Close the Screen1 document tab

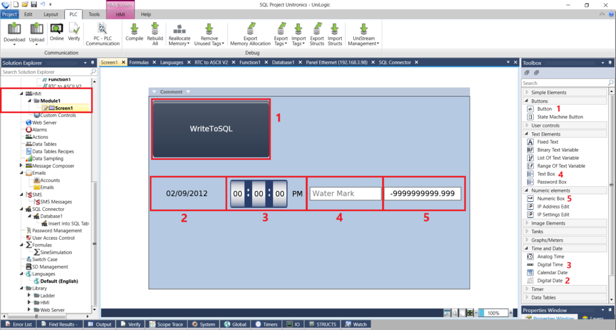[x=123, y=63]
